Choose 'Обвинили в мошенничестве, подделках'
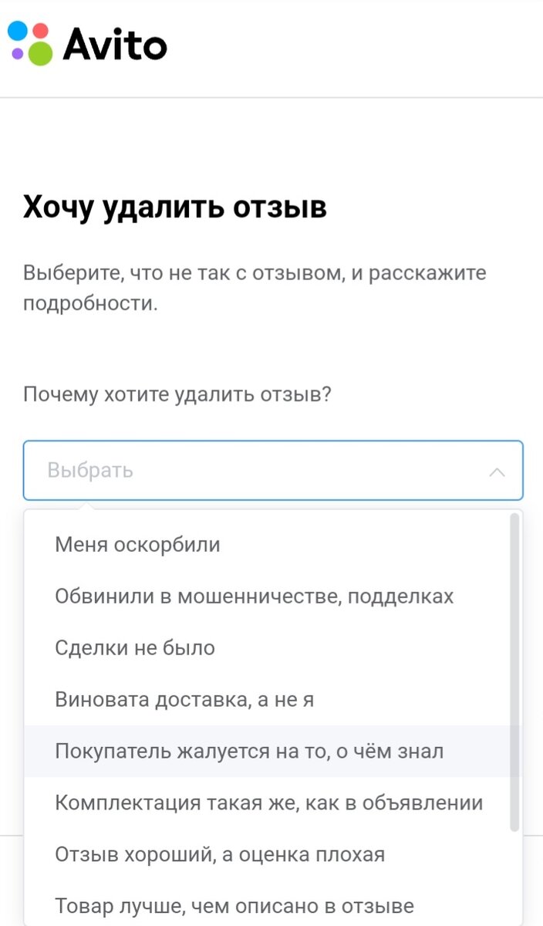The height and width of the screenshot is (926, 543). click(x=255, y=596)
